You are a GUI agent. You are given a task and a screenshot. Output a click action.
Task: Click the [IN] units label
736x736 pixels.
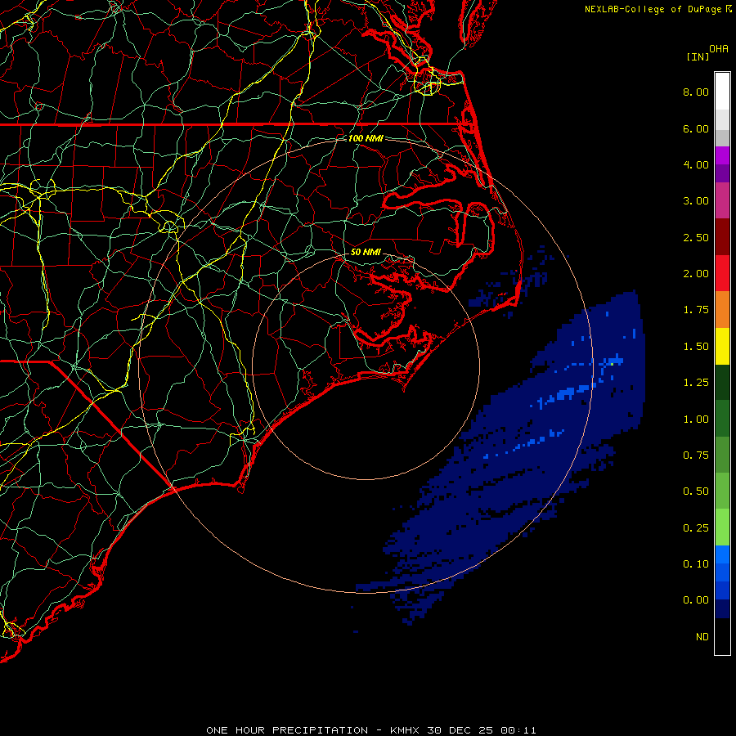[698, 56]
